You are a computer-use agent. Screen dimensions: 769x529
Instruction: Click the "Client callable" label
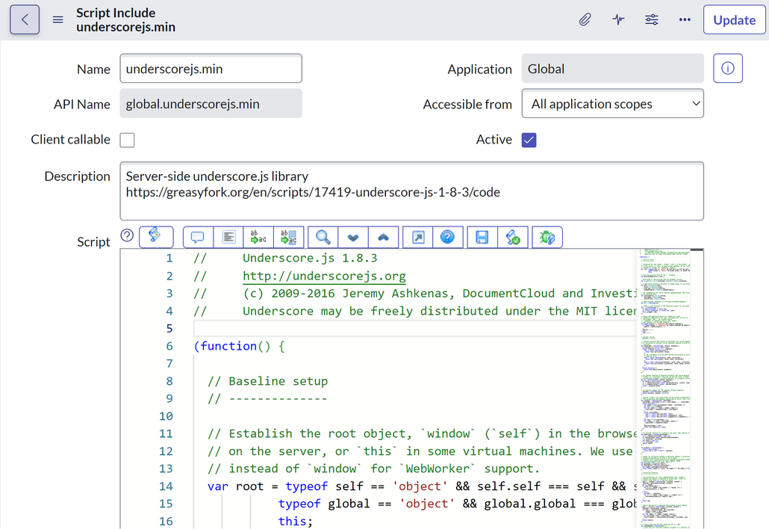[x=71, y=140]
